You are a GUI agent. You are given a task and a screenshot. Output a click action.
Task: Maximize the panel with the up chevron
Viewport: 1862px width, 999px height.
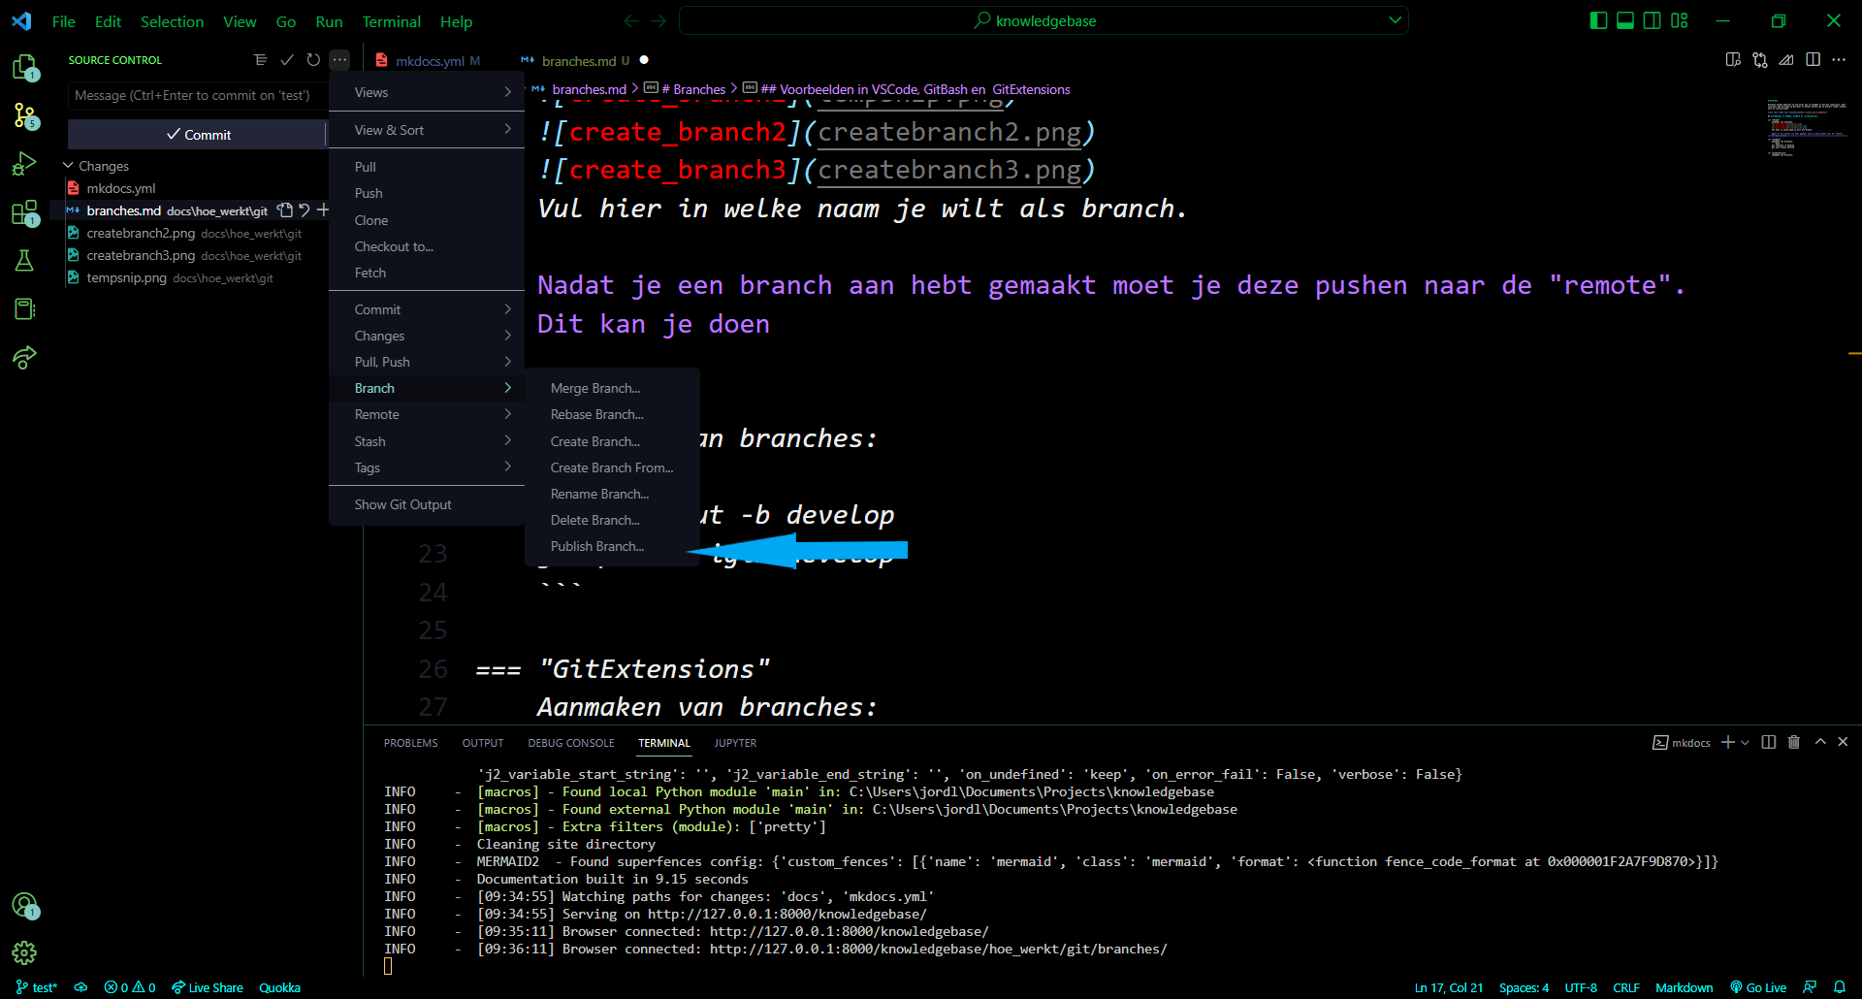point(1820,742)
